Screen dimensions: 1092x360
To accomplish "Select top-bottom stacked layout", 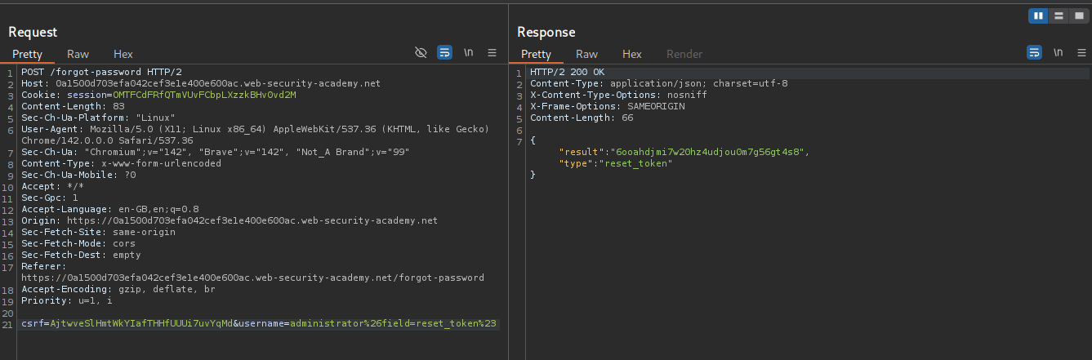I will pos(1059,16).
